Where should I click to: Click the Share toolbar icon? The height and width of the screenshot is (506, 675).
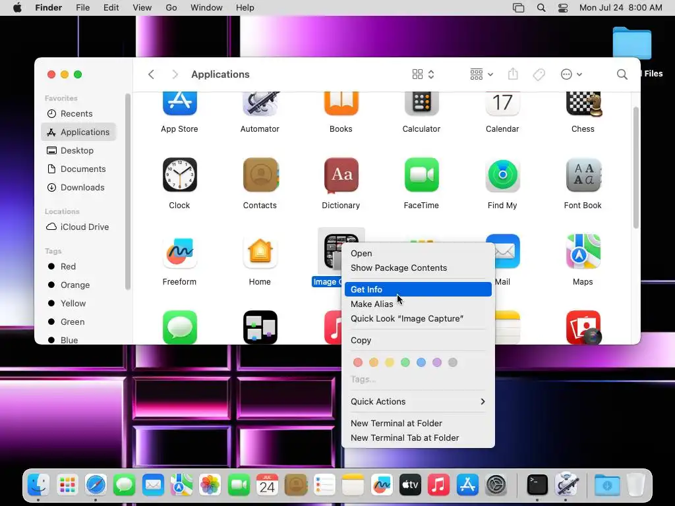(513, 74)
